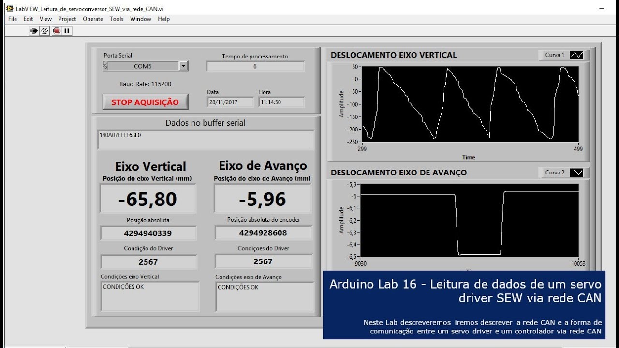Open the Tools menu
619x348 pixels.
click(117, 19)
